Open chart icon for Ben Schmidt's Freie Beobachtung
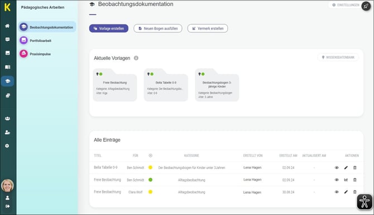 pyautogui.click(x=346, y=180)
